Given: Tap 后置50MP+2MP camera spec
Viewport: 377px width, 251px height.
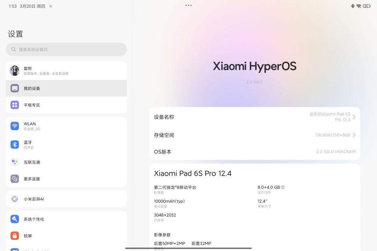Looking at the screenshot, I should point(170,243).
